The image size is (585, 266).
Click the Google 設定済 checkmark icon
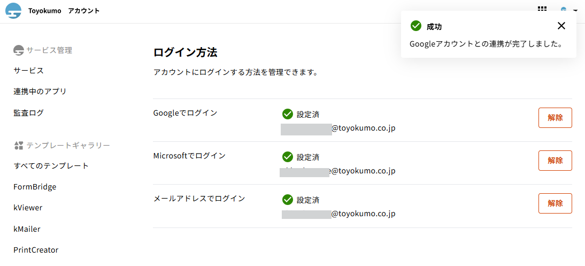287,113
